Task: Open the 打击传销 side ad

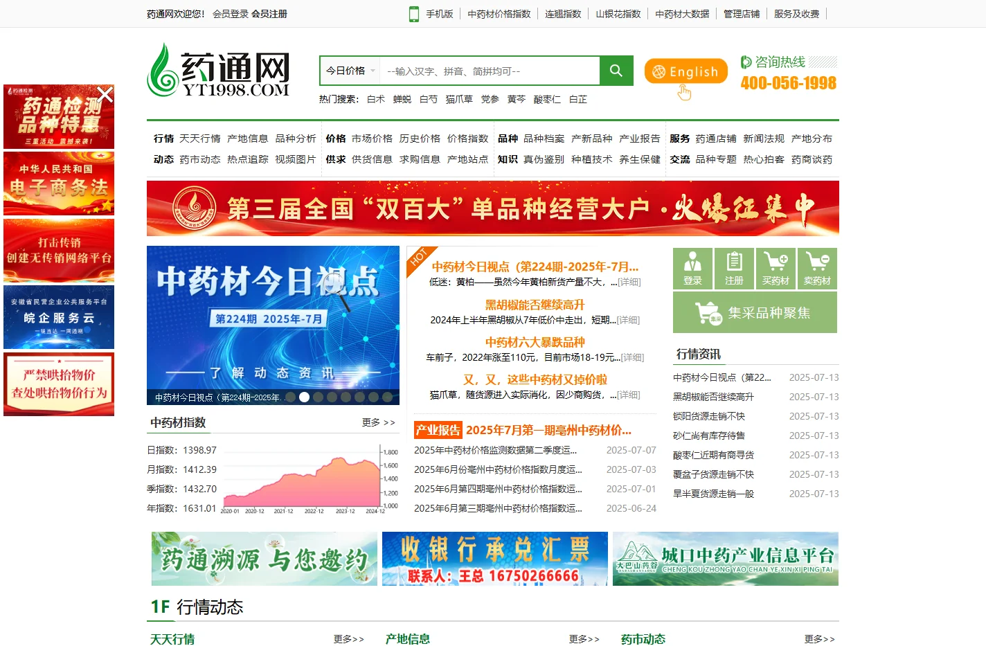Action: pos(59,251)
